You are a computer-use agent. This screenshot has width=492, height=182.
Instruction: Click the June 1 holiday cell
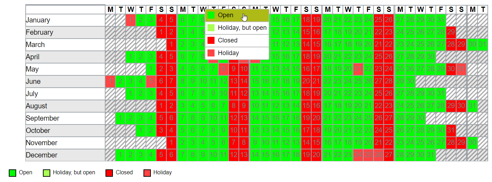(x=110, y=81)
